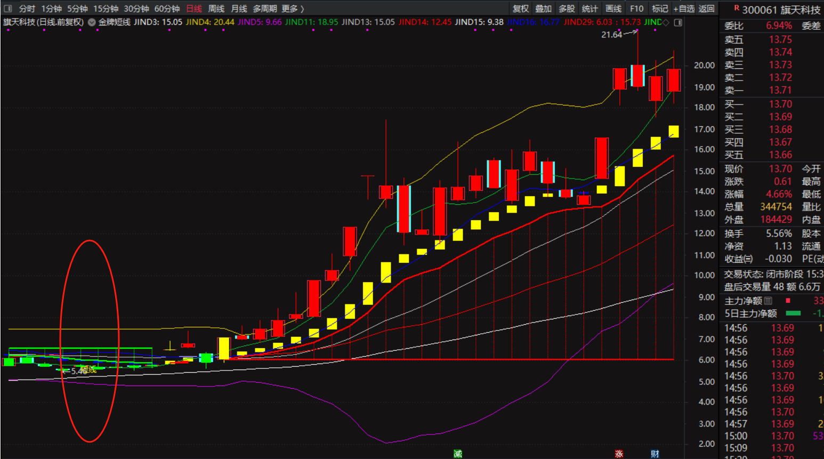Open F10 company information

636,9
